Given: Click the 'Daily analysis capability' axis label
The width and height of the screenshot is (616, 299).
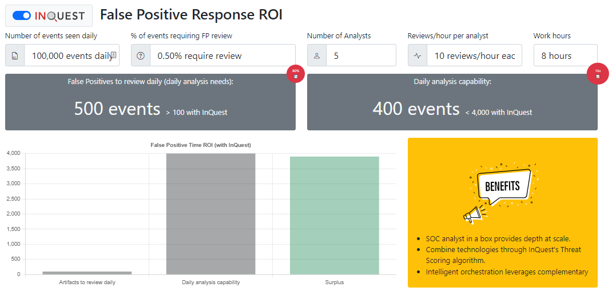Looking at the screenshot, I should point(211,282).
